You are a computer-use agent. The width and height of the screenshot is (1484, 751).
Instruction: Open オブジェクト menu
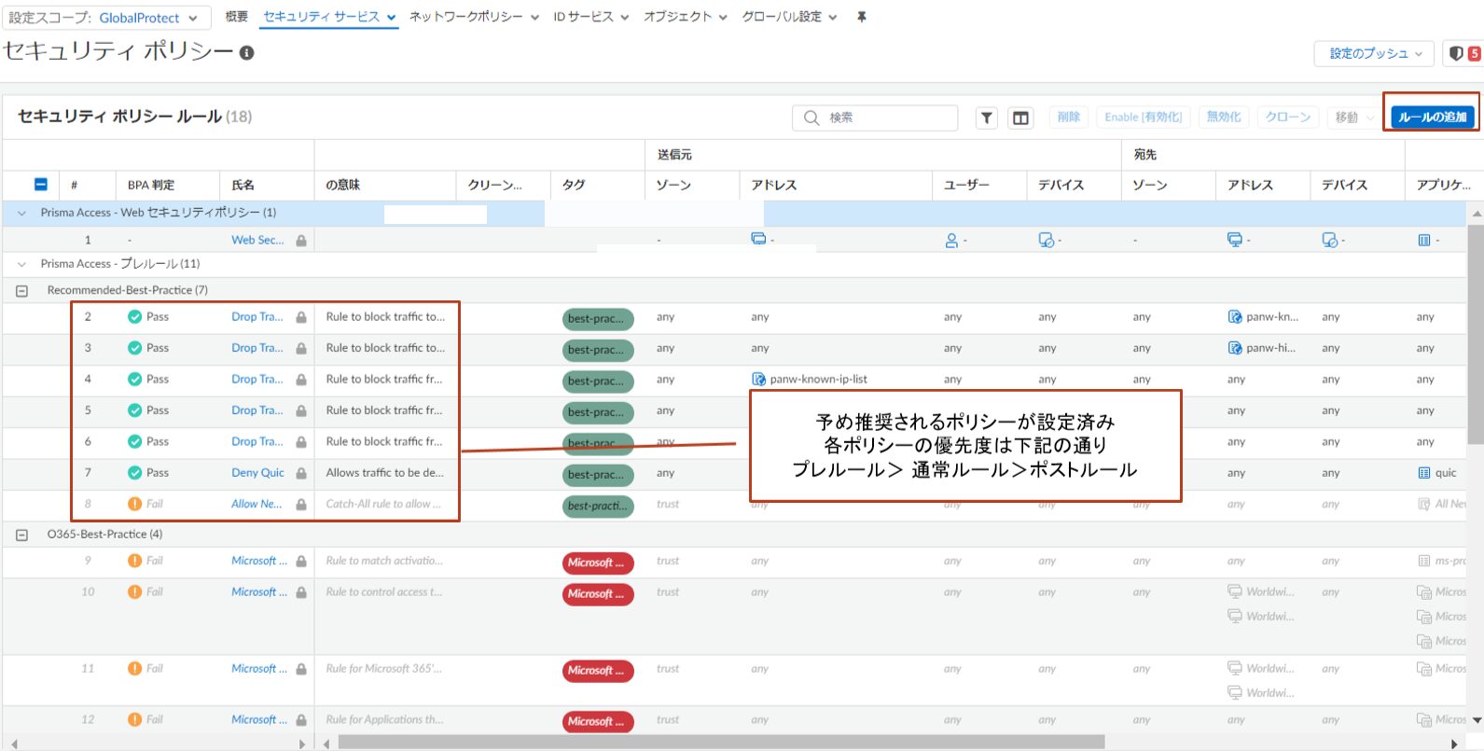pos(685,17)
